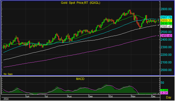Click the 2800.00 price axis label
Screen dimensions: 175x101
166,9
